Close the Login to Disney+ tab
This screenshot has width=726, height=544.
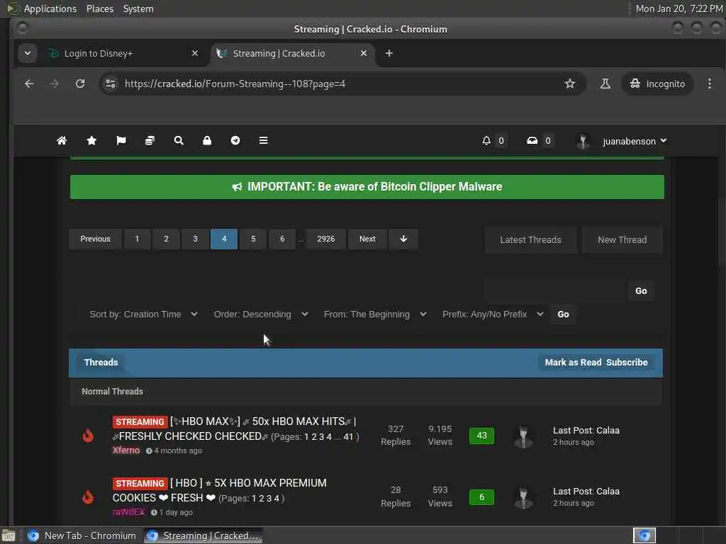195,54
